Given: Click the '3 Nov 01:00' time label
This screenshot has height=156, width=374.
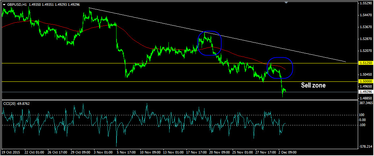Looking at the screenshot, I should click(x=103, y=152).
